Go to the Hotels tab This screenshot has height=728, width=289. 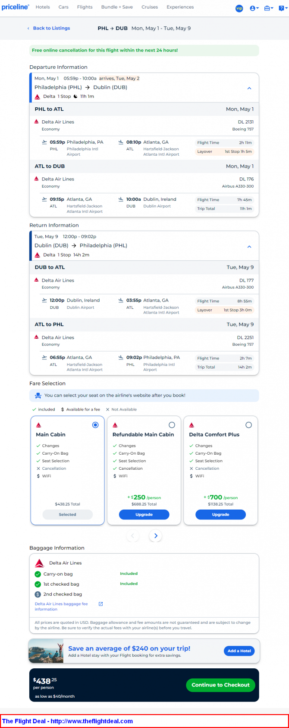click(x=43, y=7)
